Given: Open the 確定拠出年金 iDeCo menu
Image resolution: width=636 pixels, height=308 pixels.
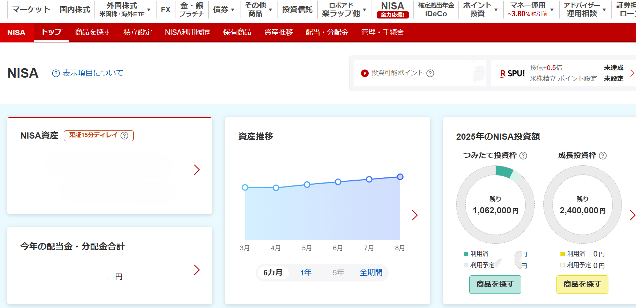Looking at the screenshot, I should [436, 10].
